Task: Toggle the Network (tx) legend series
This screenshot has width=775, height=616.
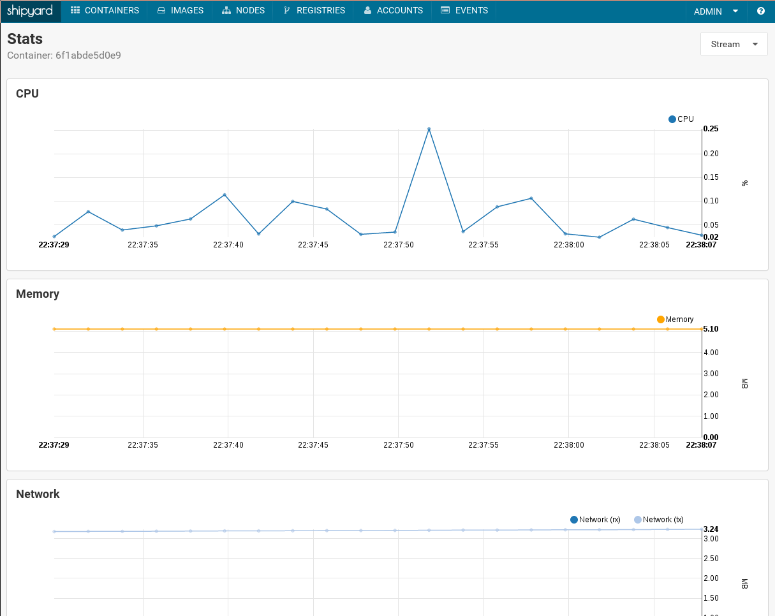Action: [659, 520]
